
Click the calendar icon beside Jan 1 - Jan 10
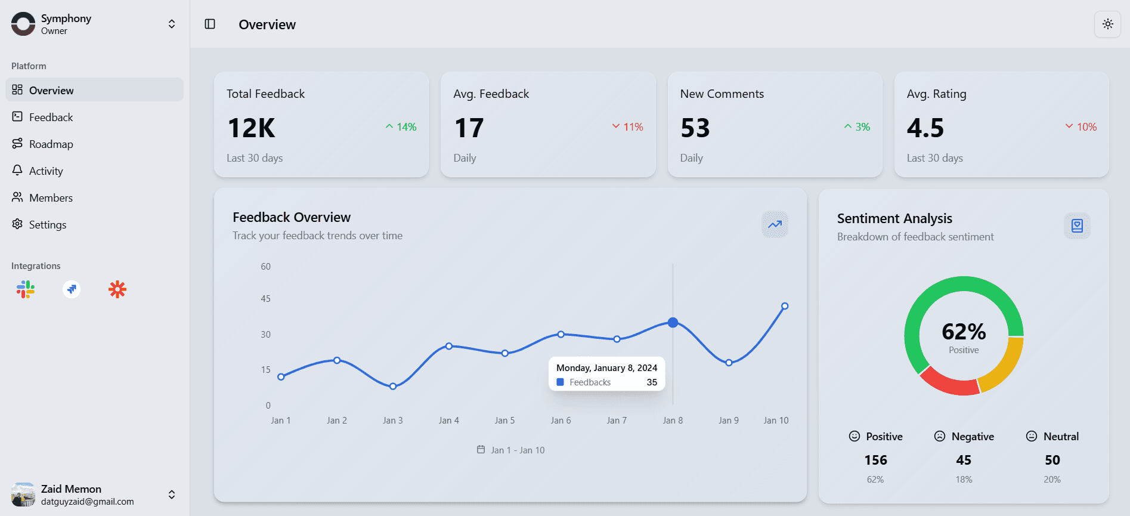tap(481, 449)
